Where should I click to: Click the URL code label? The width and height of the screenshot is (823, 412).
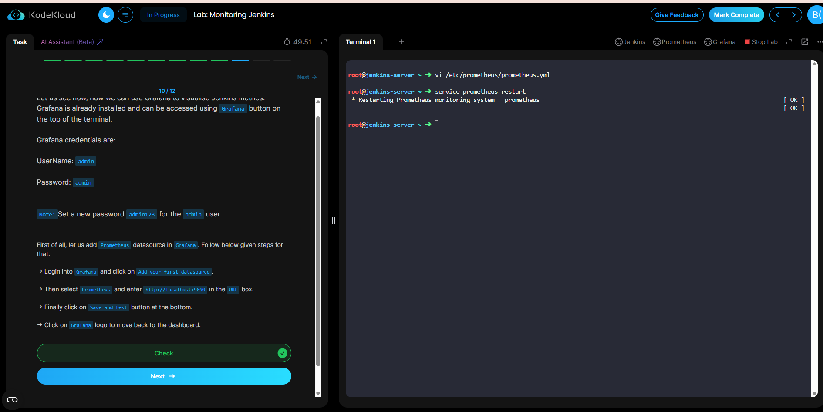pos(233,290)
